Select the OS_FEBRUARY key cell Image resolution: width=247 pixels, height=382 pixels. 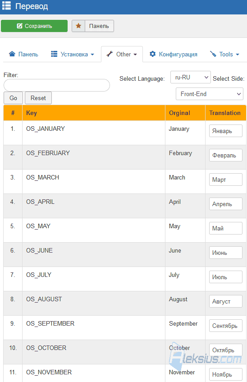point(94,157)
